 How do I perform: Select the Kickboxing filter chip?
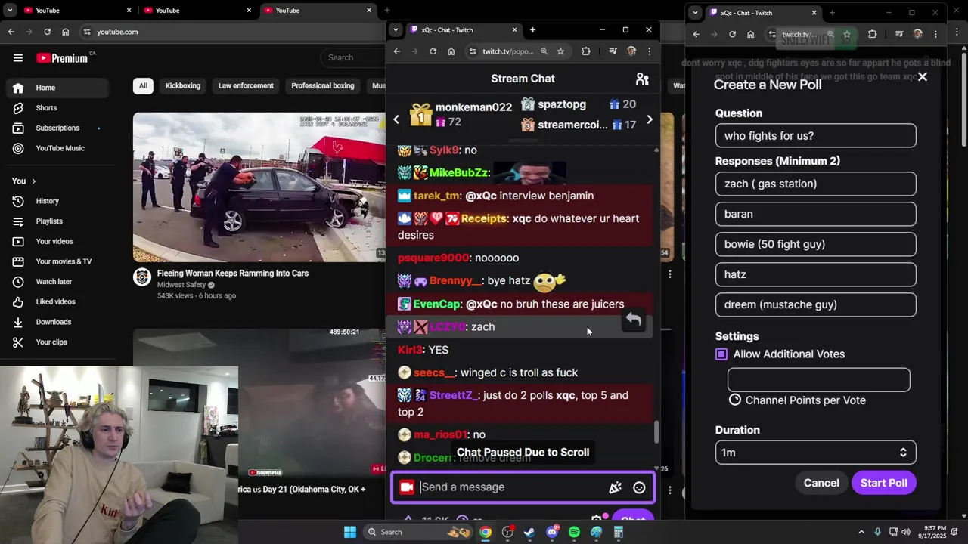183,85
